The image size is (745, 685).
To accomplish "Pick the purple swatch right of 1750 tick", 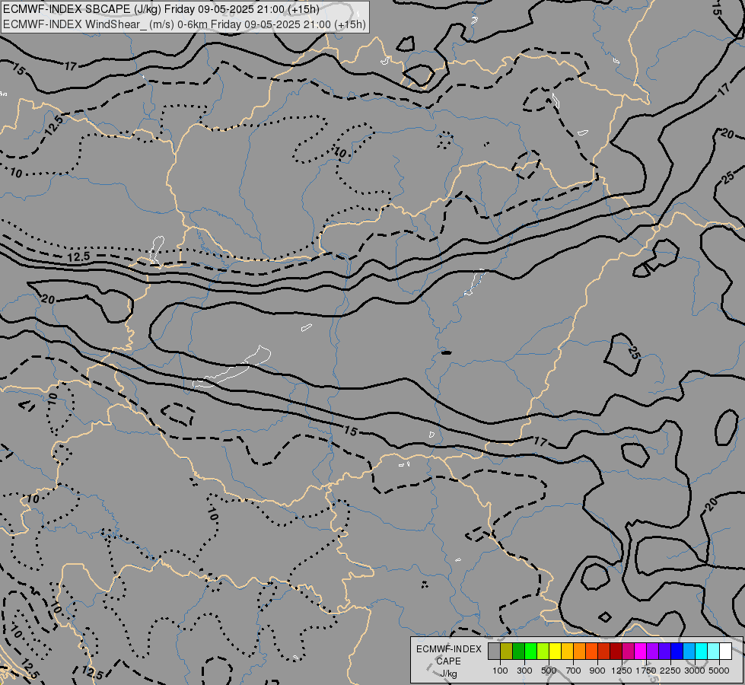I will coord(652,651).
